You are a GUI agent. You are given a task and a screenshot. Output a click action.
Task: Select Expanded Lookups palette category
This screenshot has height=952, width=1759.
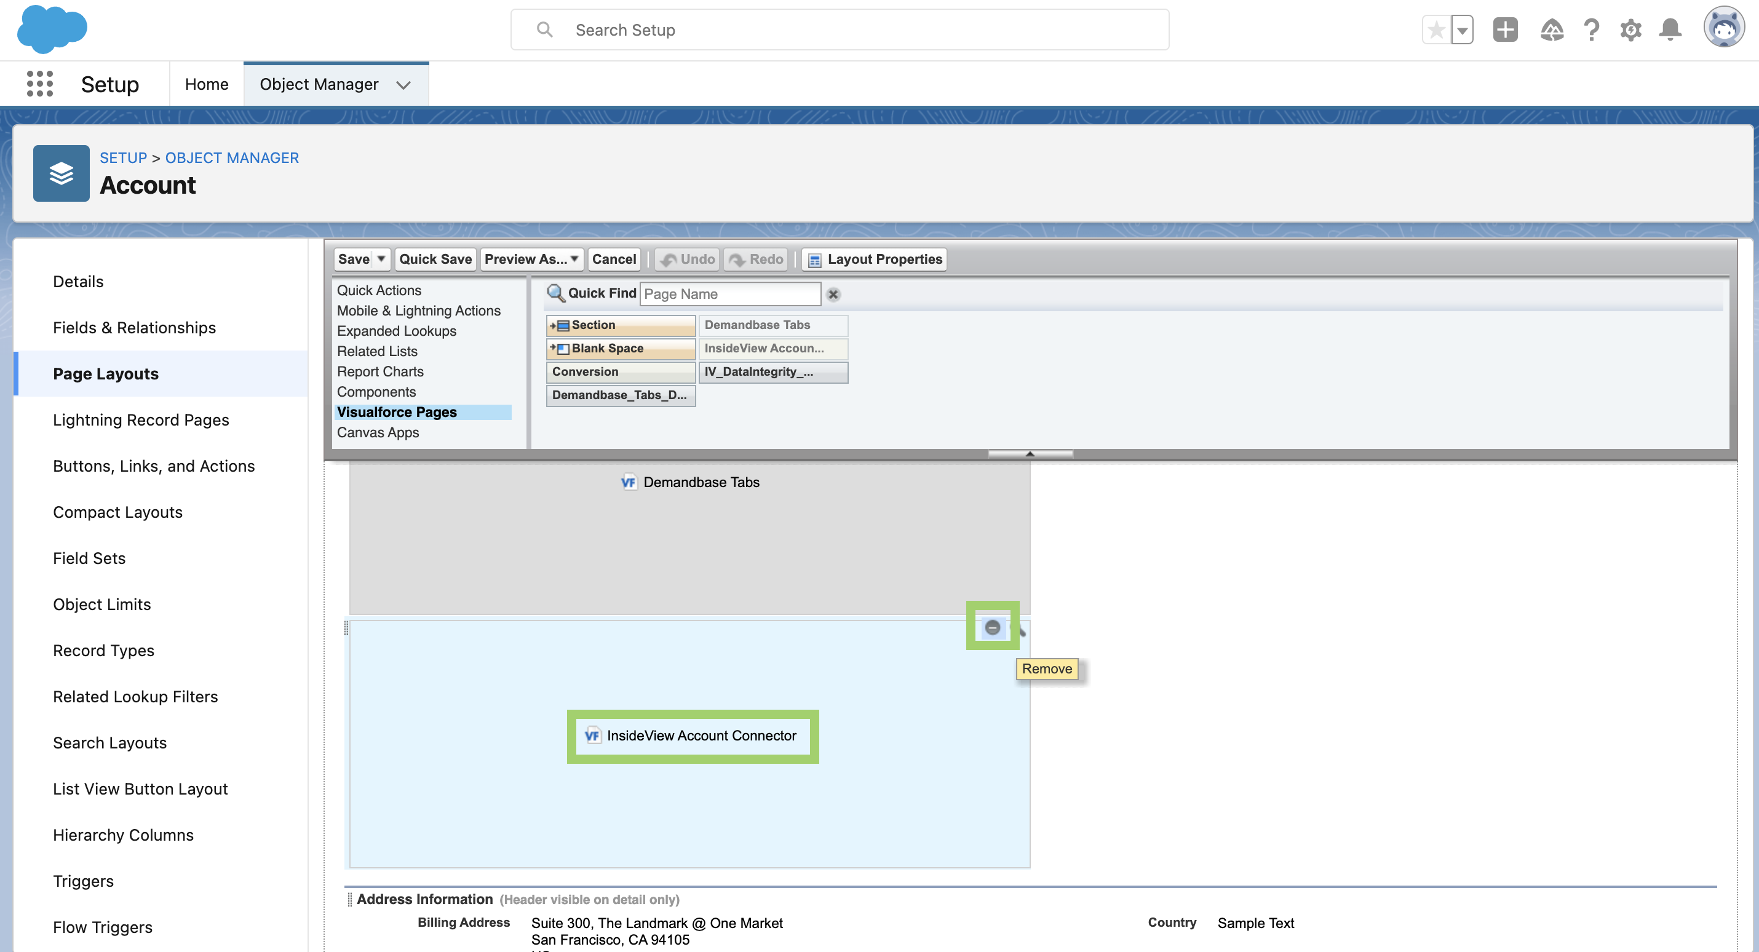(396, 330)
